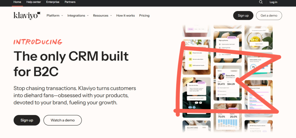The image size is (296, 138).
Task: Click the heading The only CRM built for B2C
Action: [x=71, y=64]
